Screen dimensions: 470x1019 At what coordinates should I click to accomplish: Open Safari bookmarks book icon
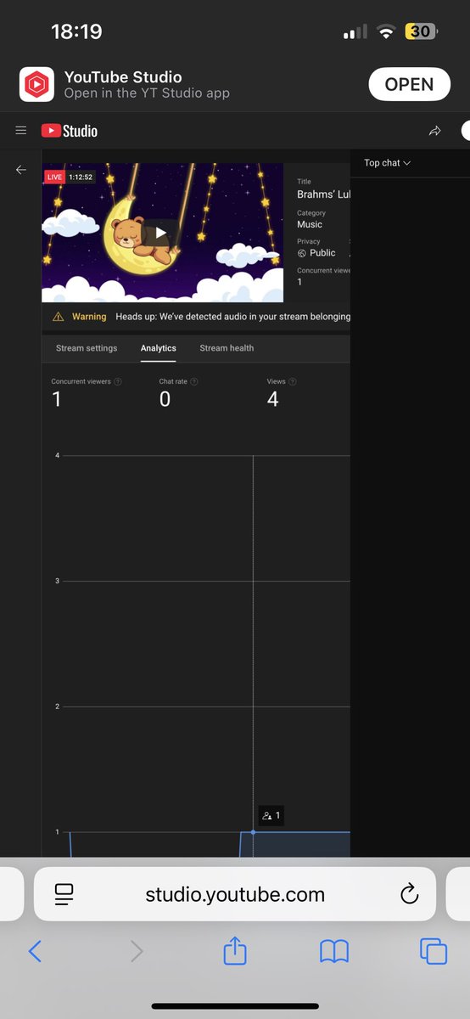334,951
